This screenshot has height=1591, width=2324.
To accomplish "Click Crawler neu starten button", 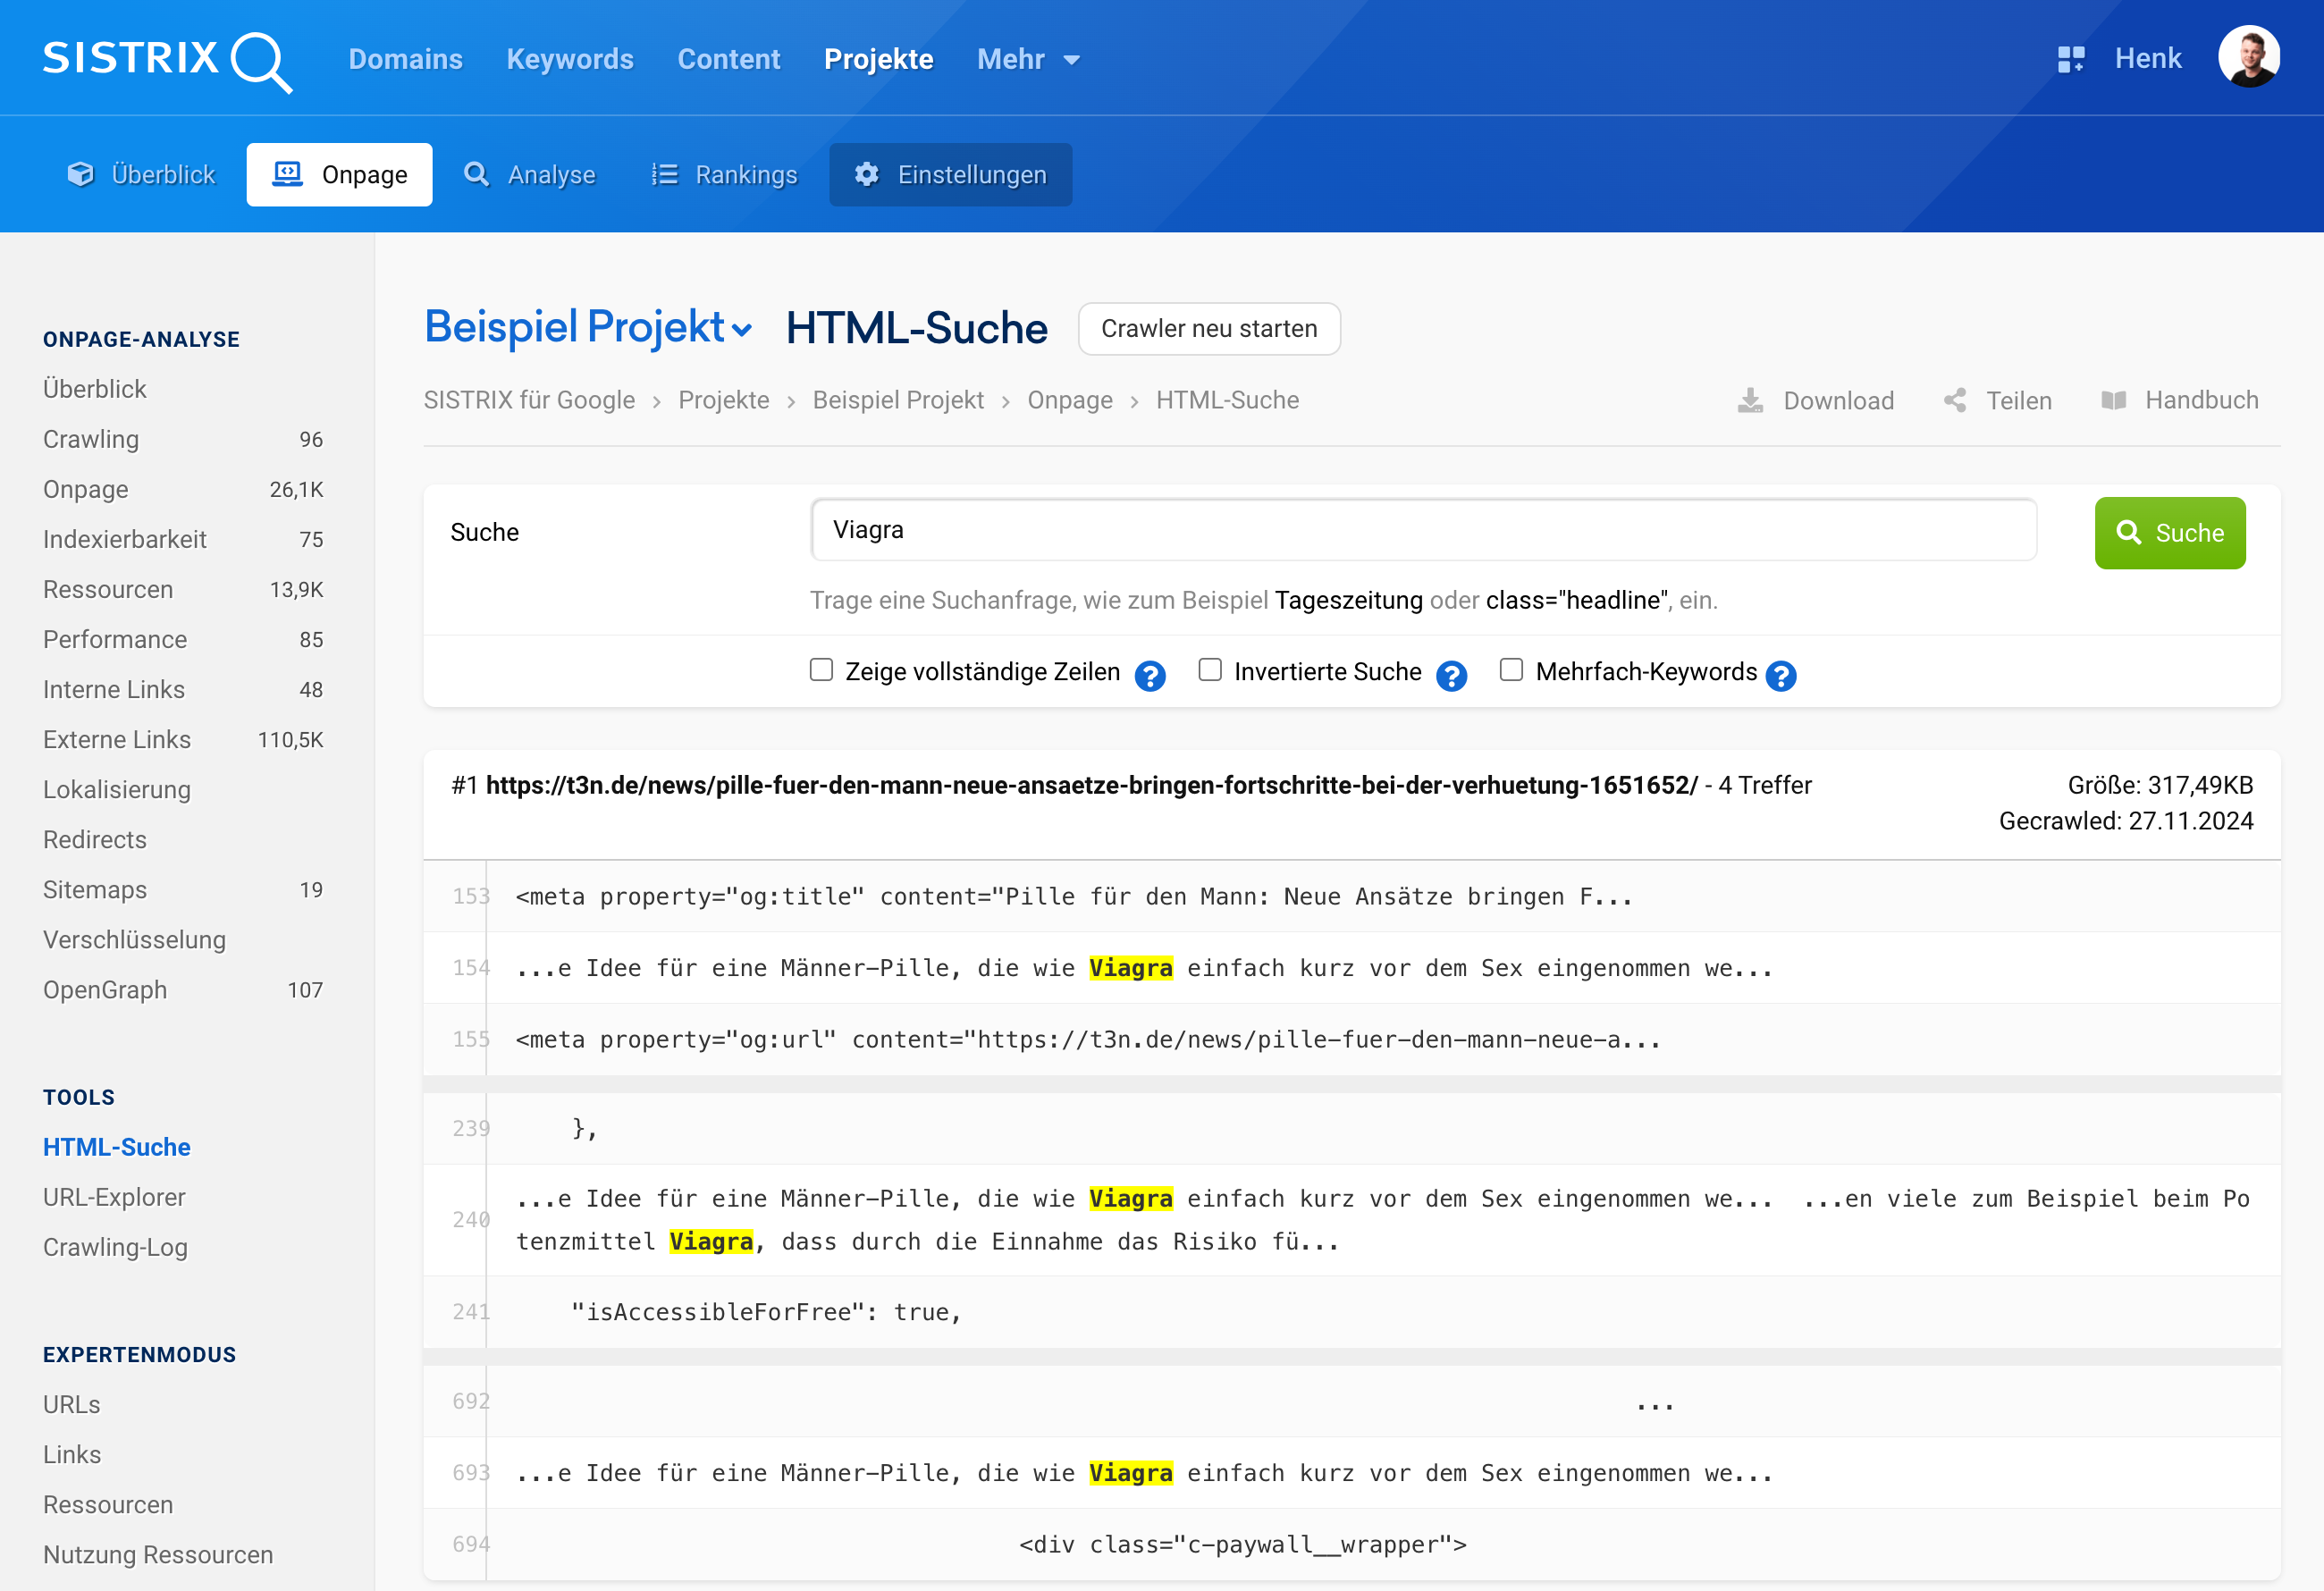I will 1209,326.
